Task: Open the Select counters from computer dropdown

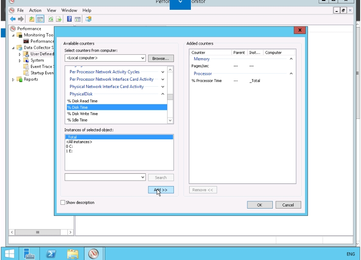Action: coord(143,58)
